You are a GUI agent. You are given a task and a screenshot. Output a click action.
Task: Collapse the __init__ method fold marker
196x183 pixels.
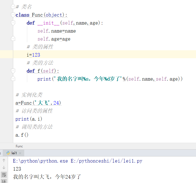tap(13, 23)
